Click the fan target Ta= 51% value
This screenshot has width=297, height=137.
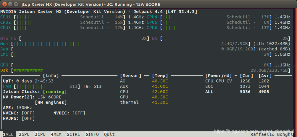click(x=92, y=87)
